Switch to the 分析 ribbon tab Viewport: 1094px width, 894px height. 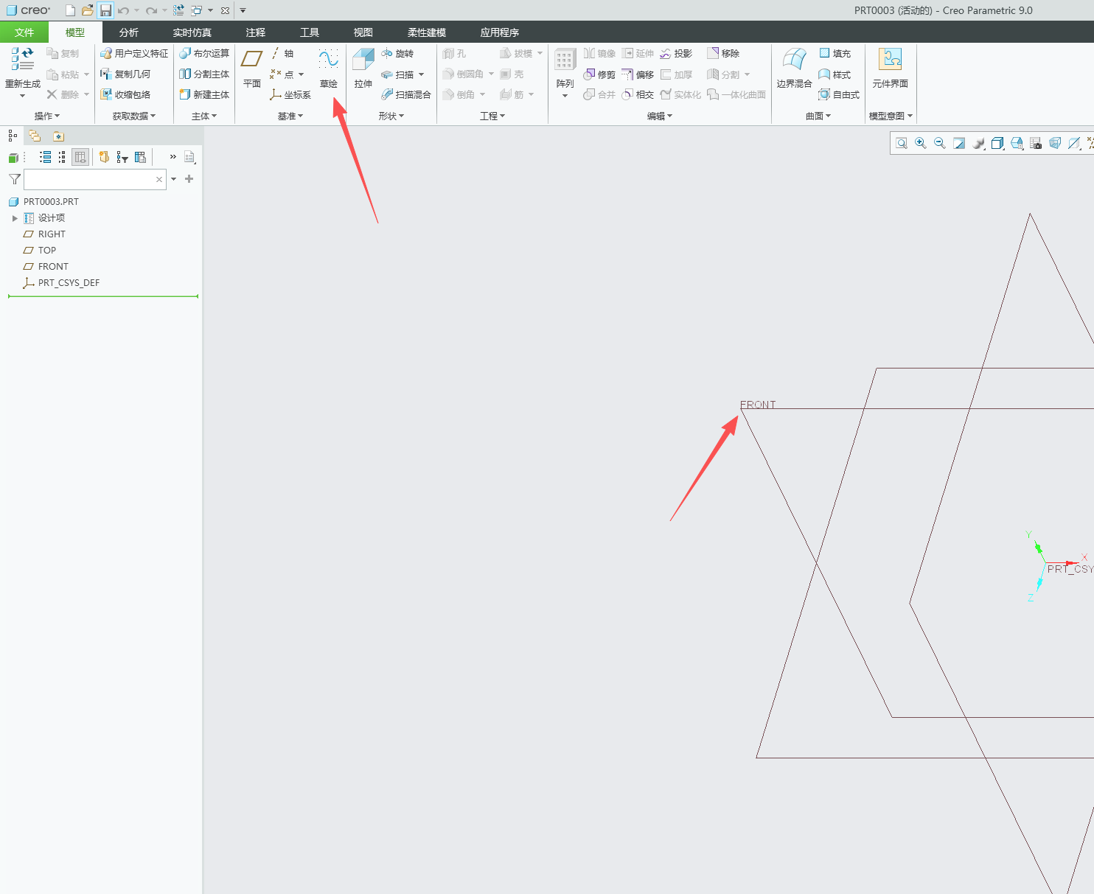(x=129, y=32)
